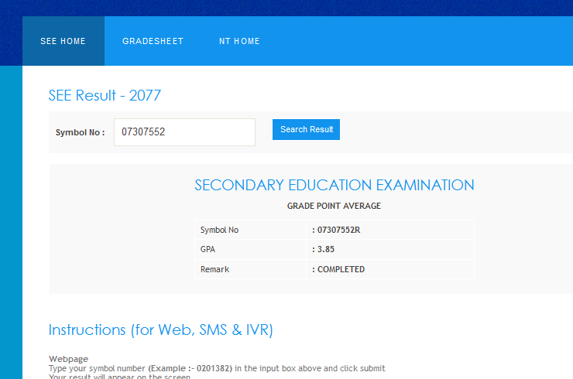Click the 'Symbol No :' form label

point(80,132)
